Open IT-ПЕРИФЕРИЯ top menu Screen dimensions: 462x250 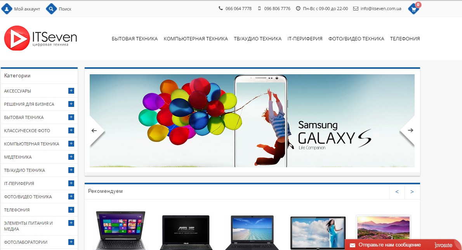pos(305,38)
